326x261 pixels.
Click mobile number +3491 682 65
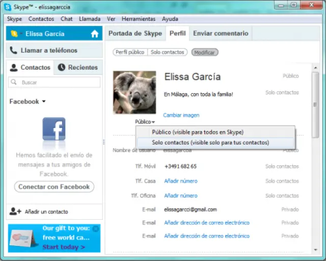180,166
